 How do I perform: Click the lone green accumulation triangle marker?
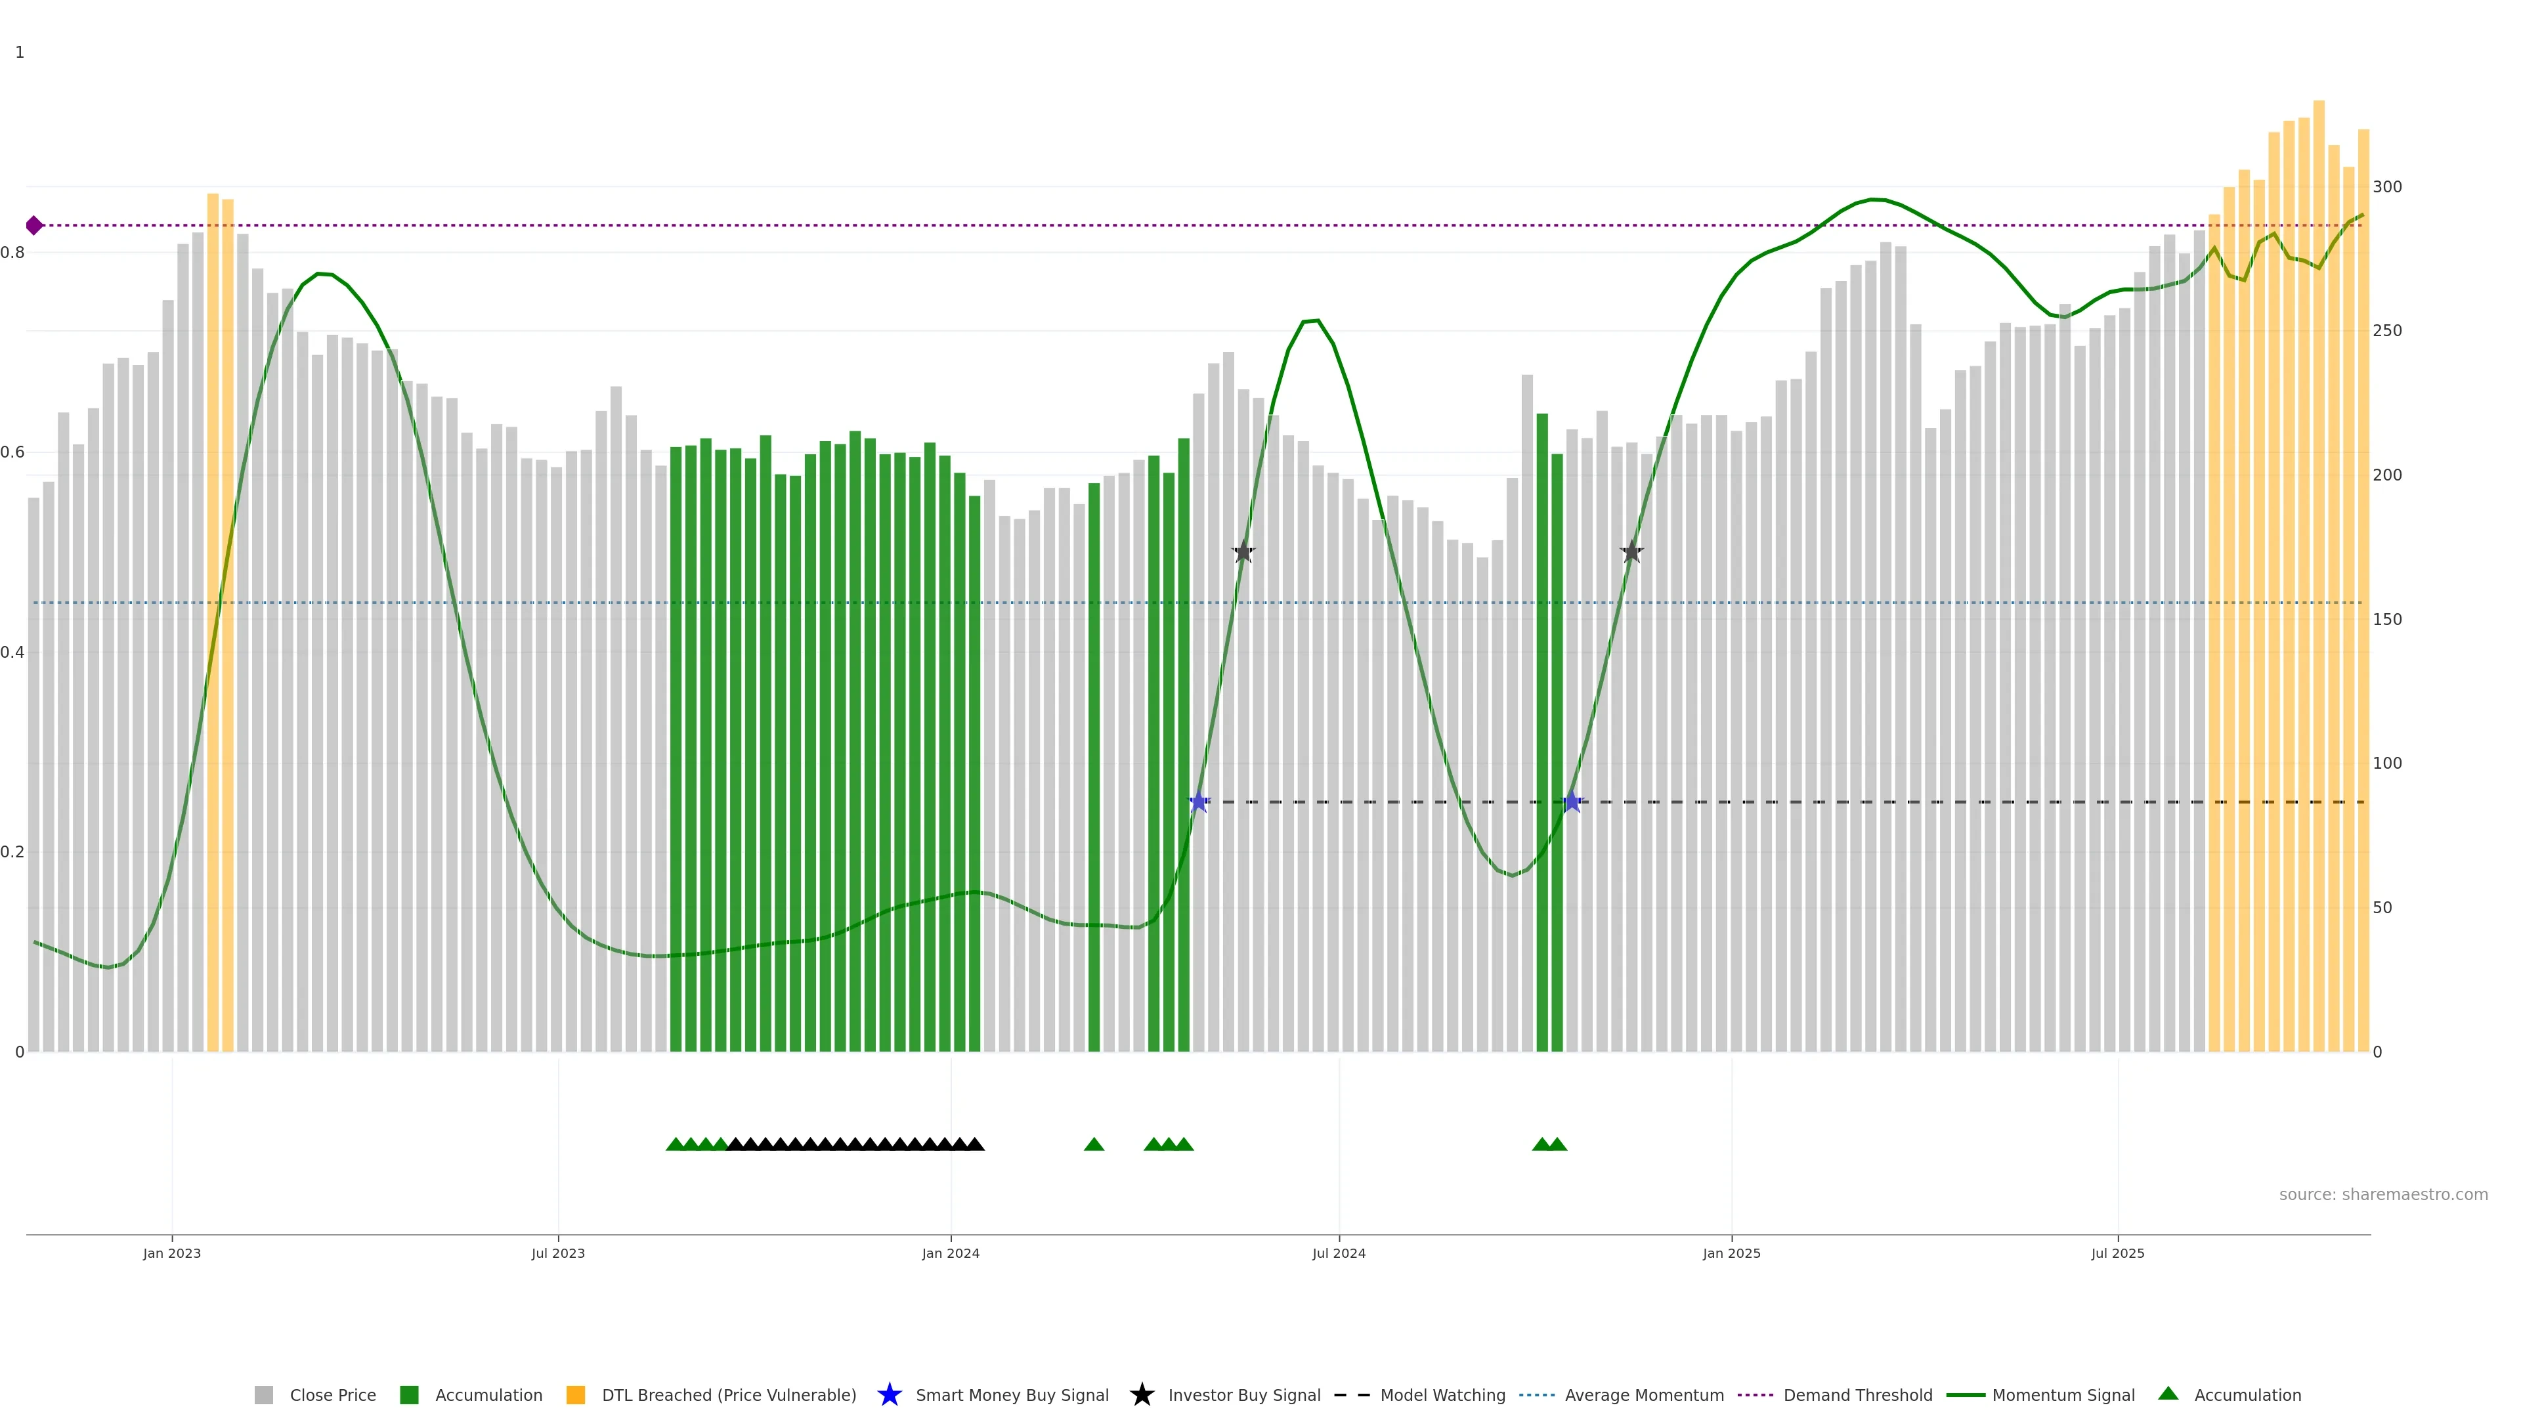point(1094,1144)
